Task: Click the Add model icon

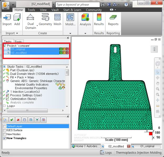Action: [17, 17]
